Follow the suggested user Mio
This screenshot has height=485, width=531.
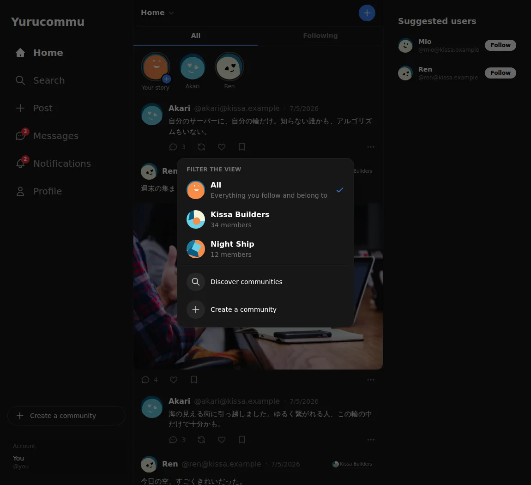click(500, 45)
